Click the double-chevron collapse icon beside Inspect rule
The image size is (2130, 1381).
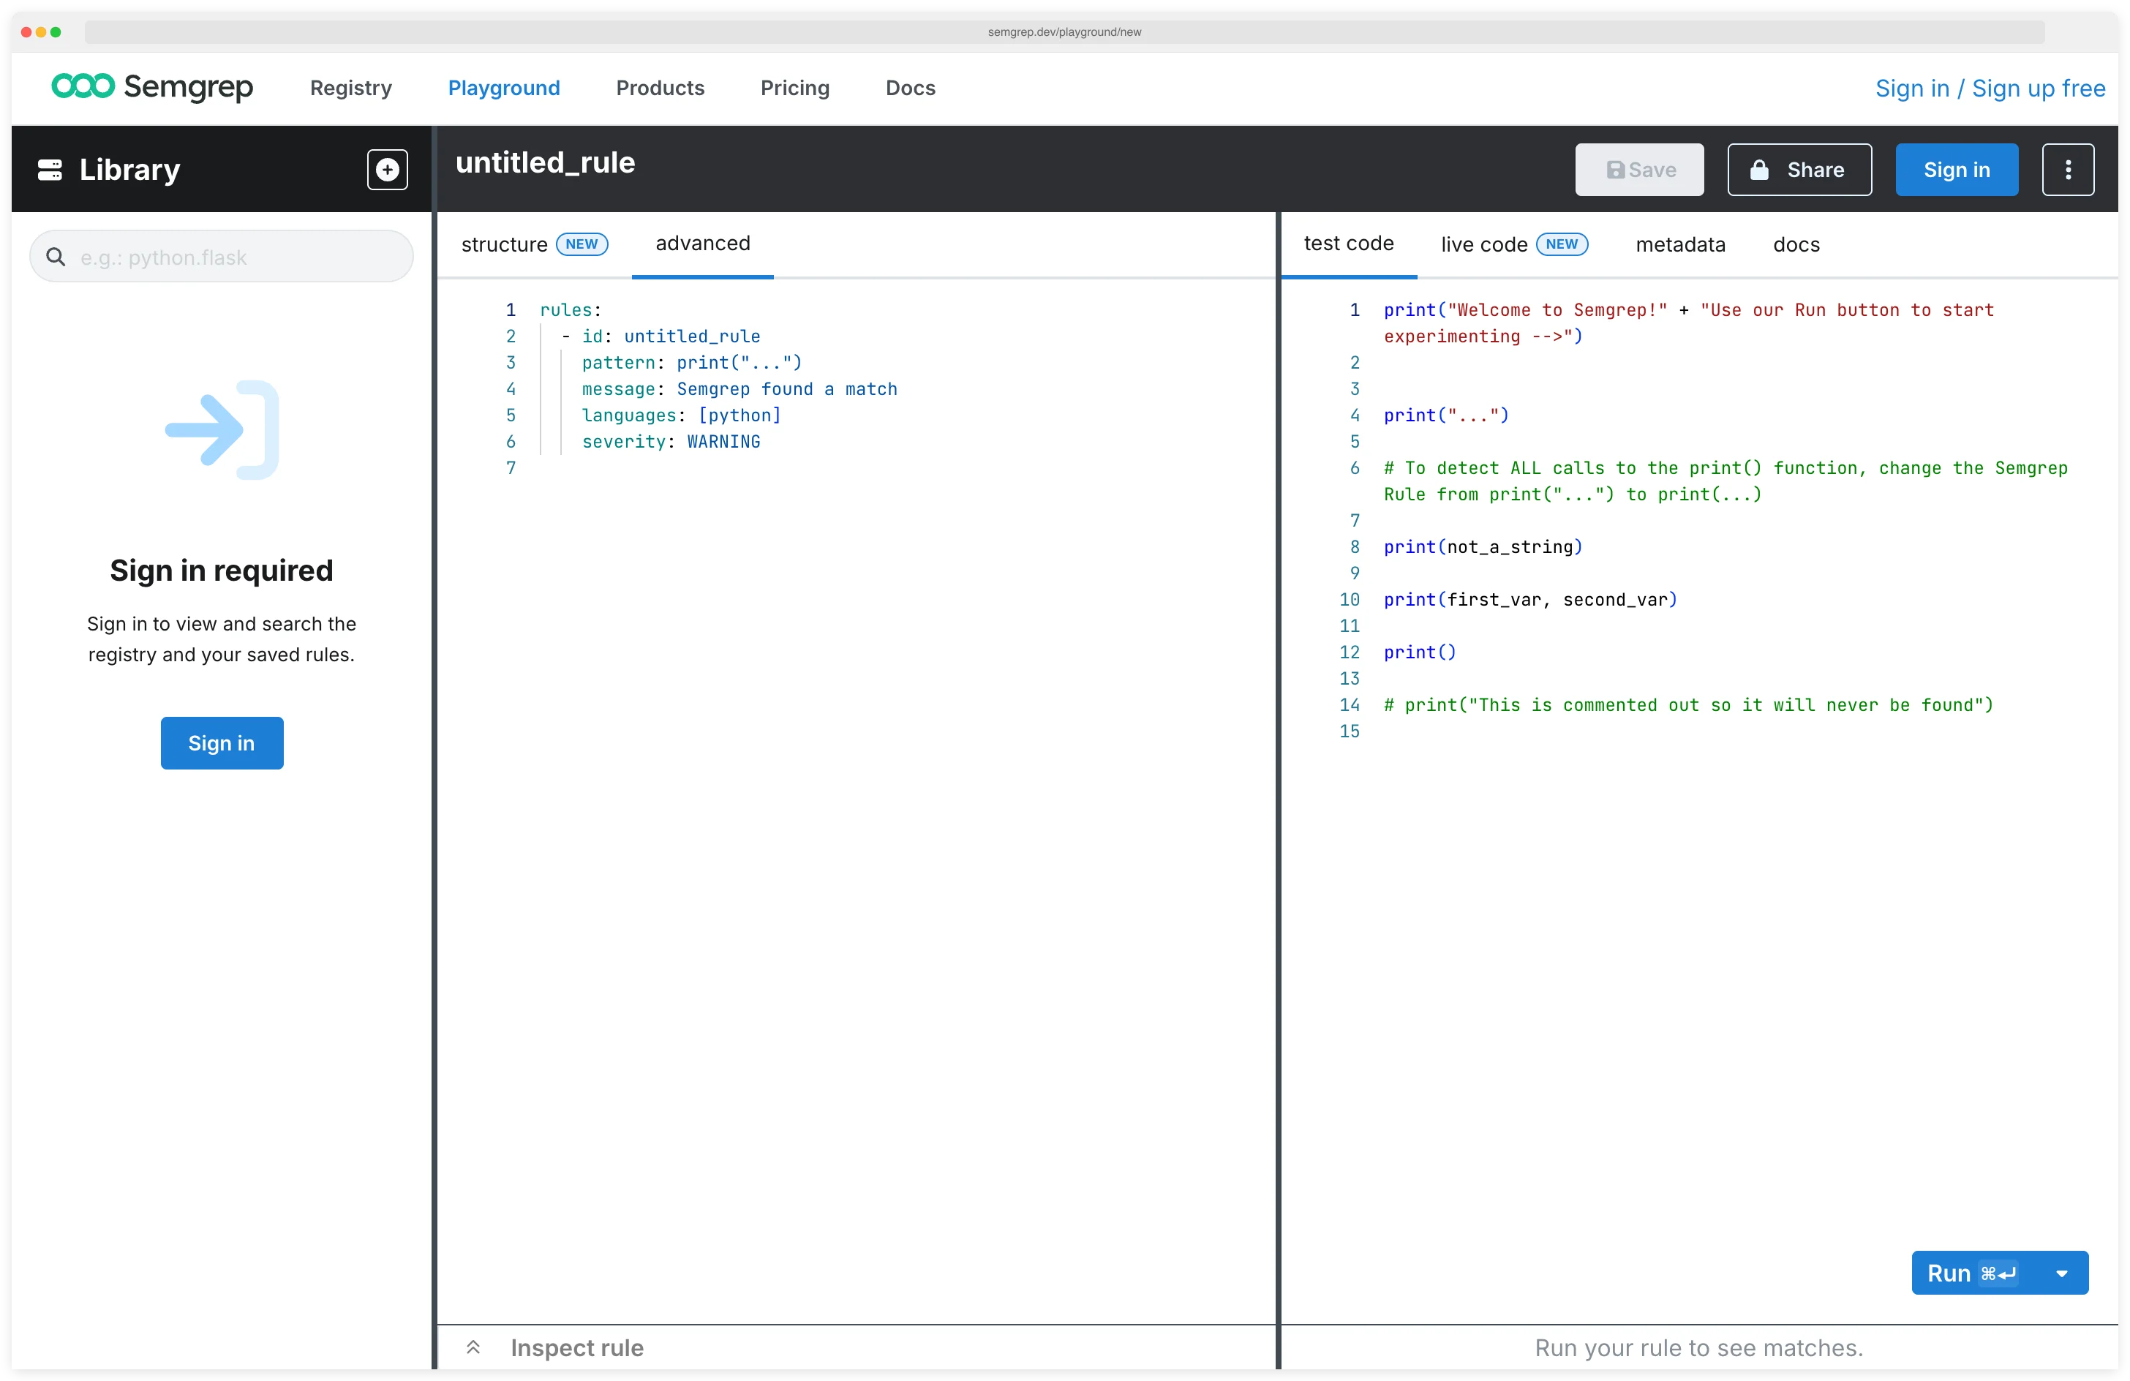473,1347
